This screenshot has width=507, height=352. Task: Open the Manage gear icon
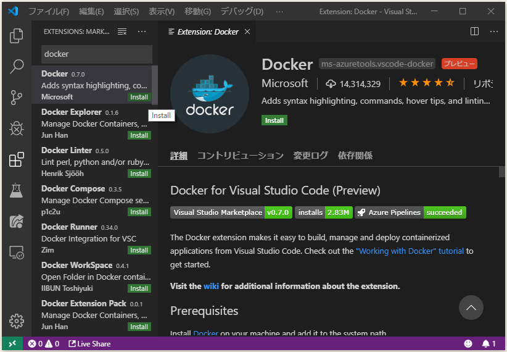click(x=16, y=321)
